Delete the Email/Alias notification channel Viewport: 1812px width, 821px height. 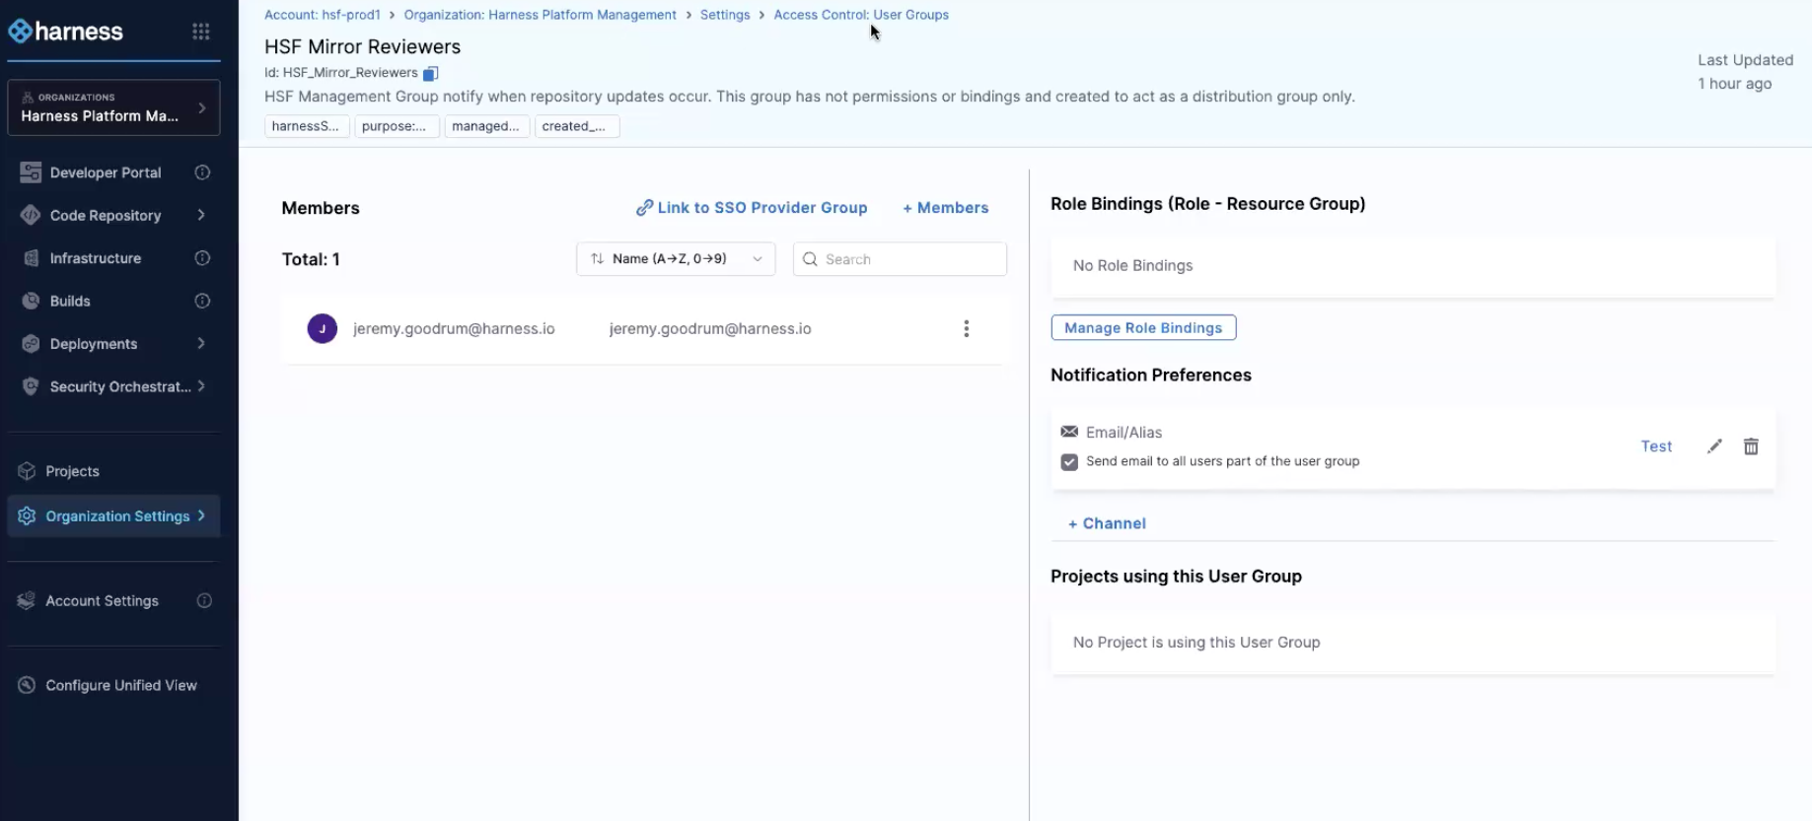pyautogui.click(x=1751, y=446)
